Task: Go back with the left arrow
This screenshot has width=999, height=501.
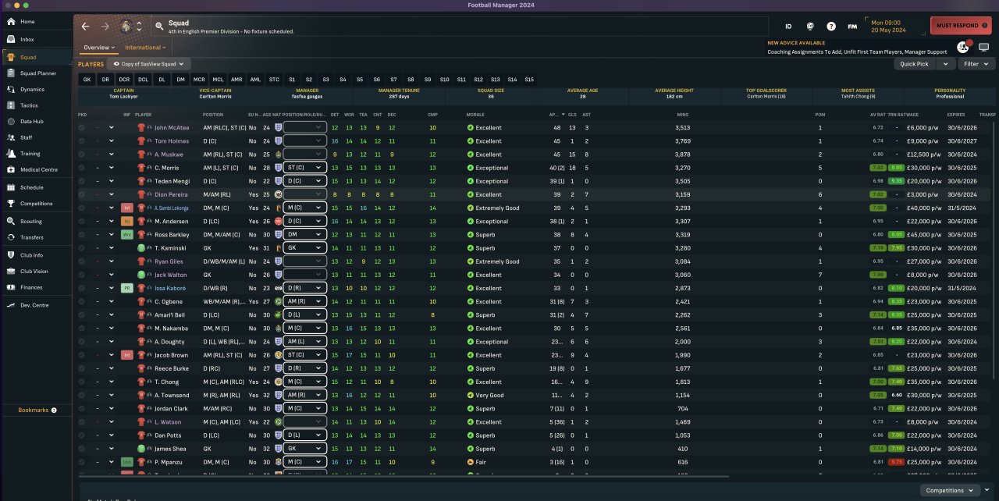Action: tap(86, 26)
